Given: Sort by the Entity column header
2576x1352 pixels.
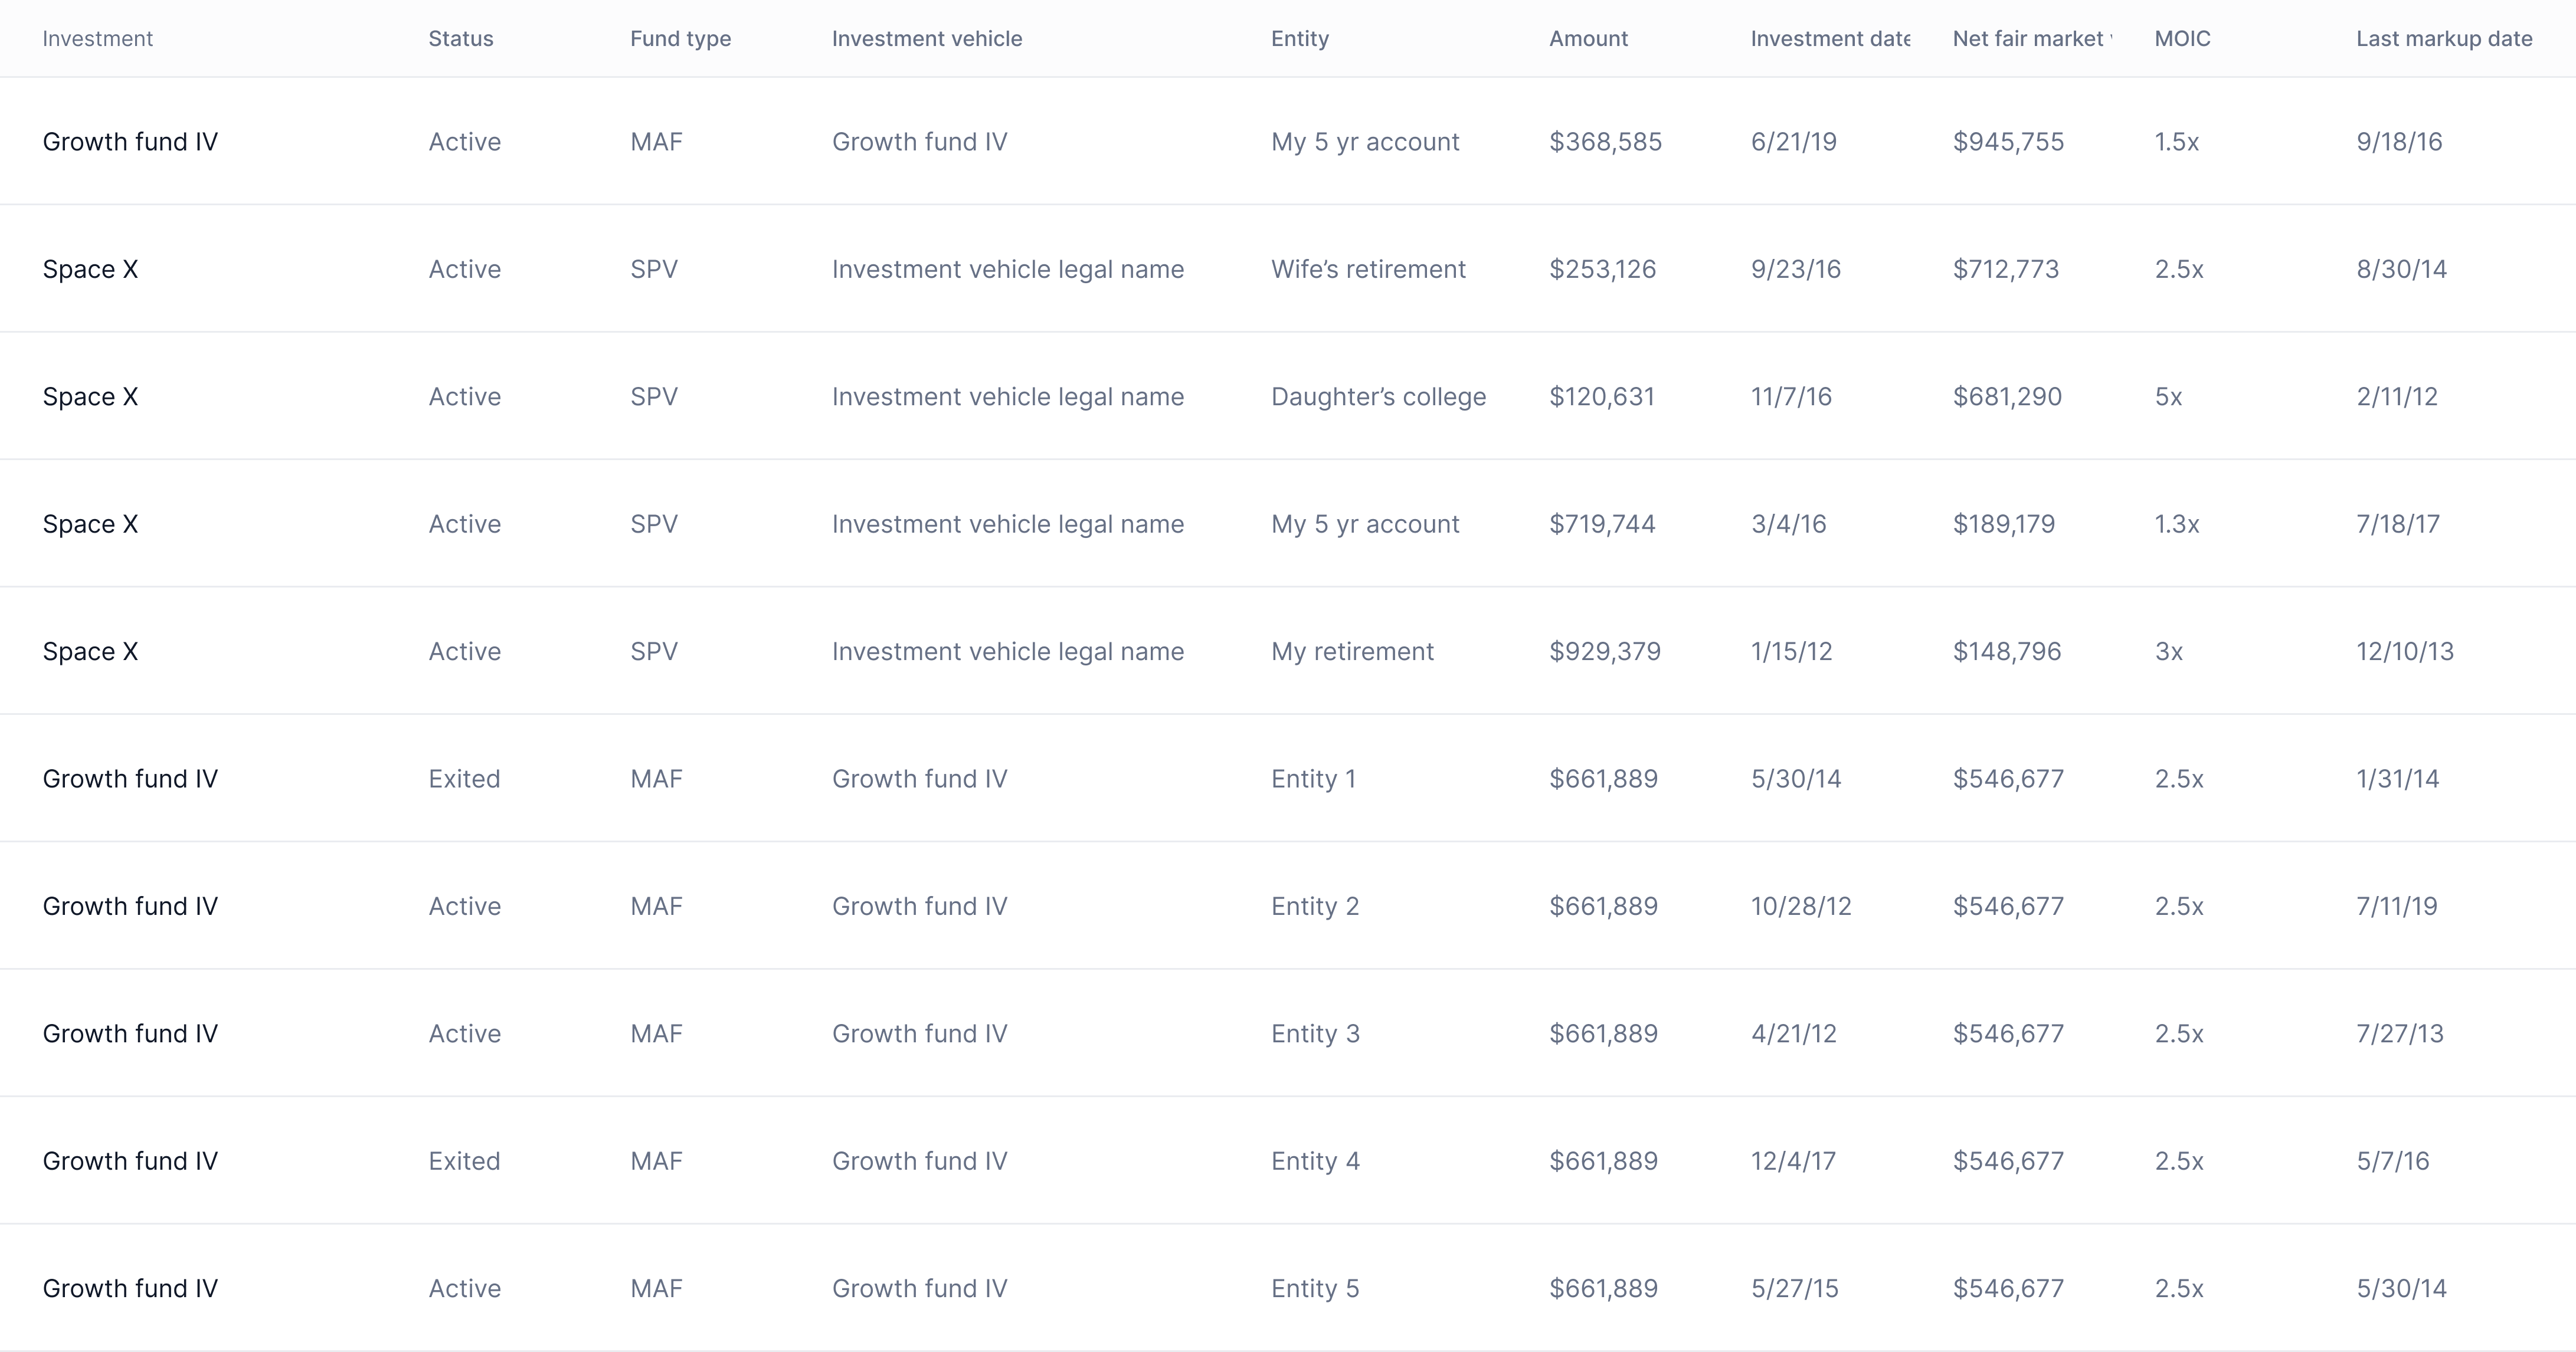Looking at the screenshot, I should click(x=1299, y=39).
